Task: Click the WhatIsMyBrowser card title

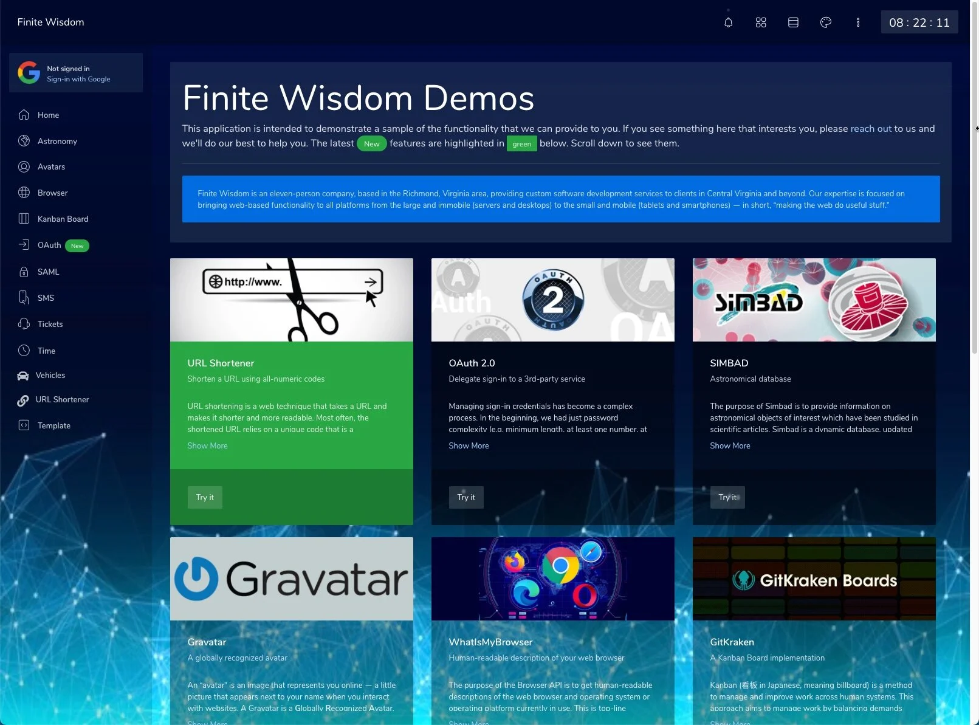Action: point(490,642)
